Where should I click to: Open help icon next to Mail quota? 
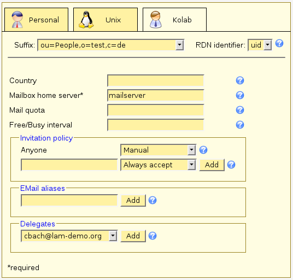pyautogui.click(x=240, y=110)
